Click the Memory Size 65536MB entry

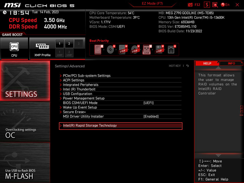pos(176,22)
